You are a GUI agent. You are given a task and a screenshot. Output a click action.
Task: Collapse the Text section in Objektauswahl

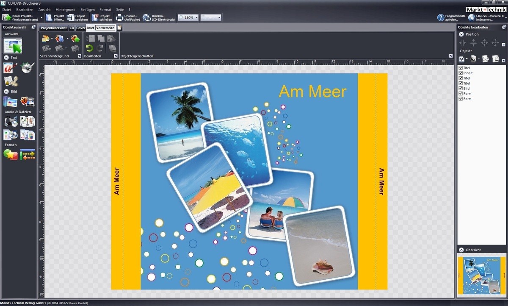[6, 57]
